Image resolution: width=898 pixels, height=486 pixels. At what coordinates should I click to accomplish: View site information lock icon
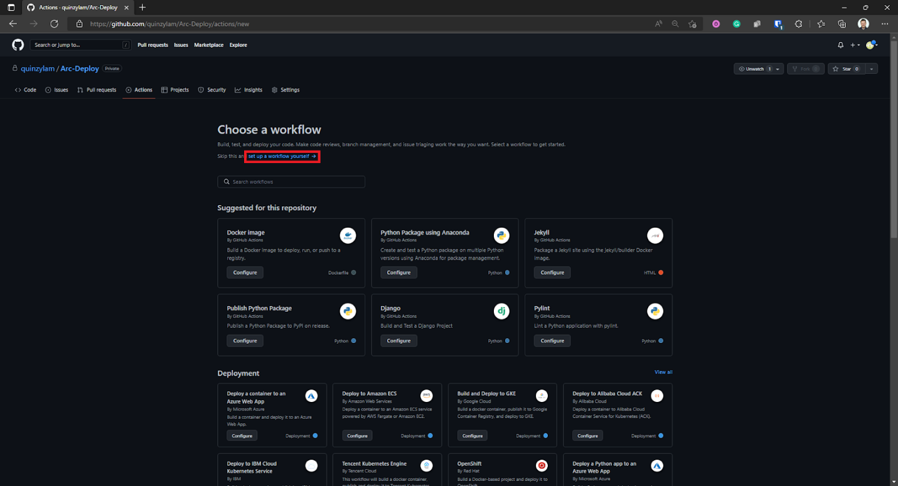(x=79, y=24)
